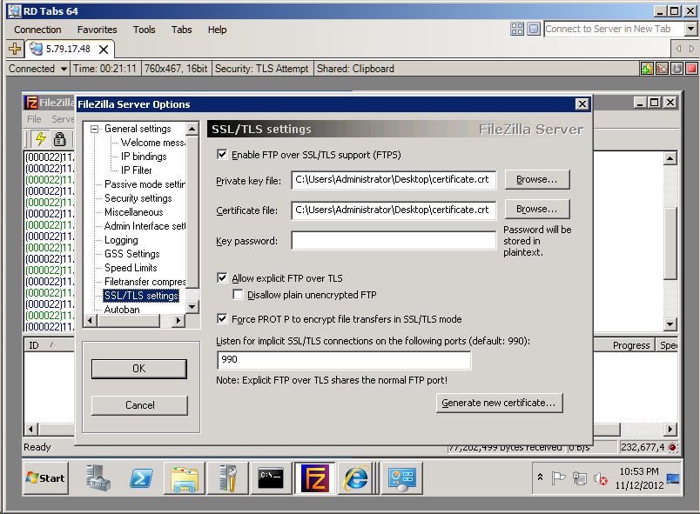The width and height of the screenshot is (700, 514).
Task: Launch Internet Explorer from the taskbar
Action: [357, 477]
